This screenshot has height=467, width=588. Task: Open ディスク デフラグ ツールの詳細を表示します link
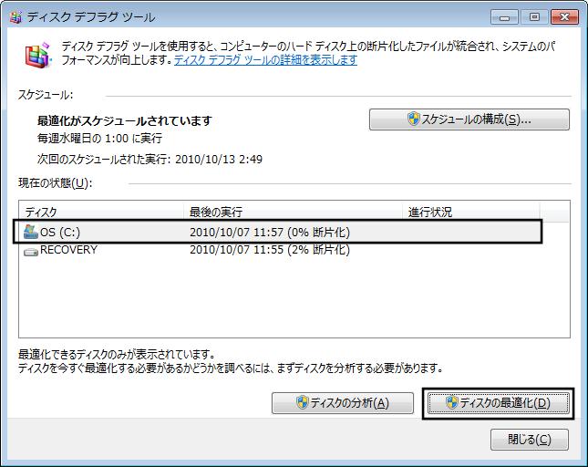coord(265,60)
